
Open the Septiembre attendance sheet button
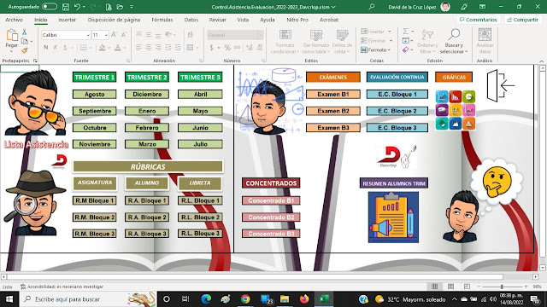point(95,111)
